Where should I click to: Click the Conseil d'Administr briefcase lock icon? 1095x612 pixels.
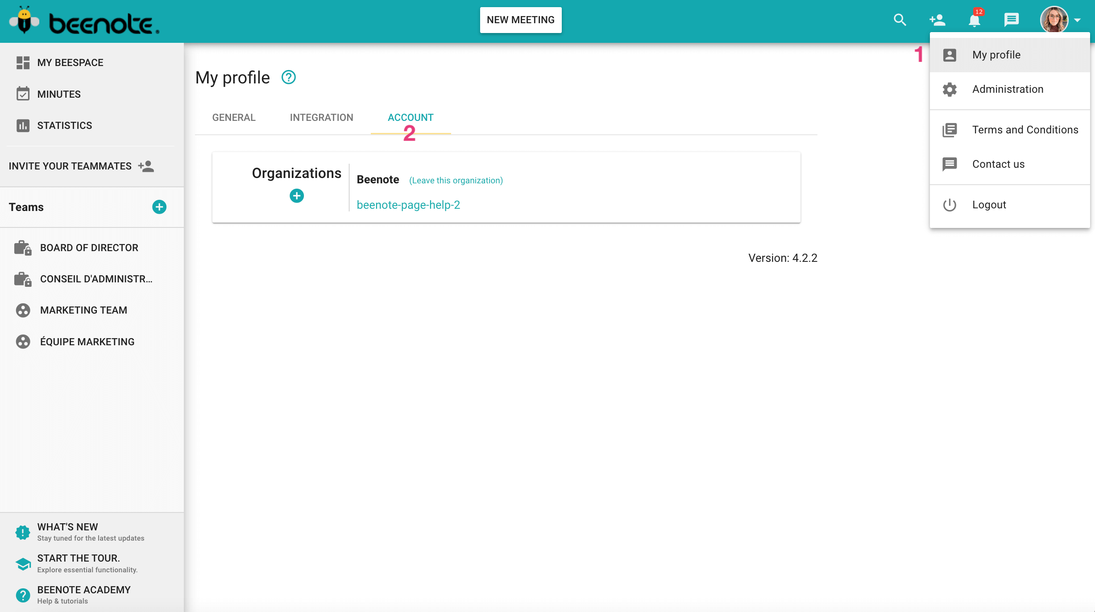click(x=23, y=279)
